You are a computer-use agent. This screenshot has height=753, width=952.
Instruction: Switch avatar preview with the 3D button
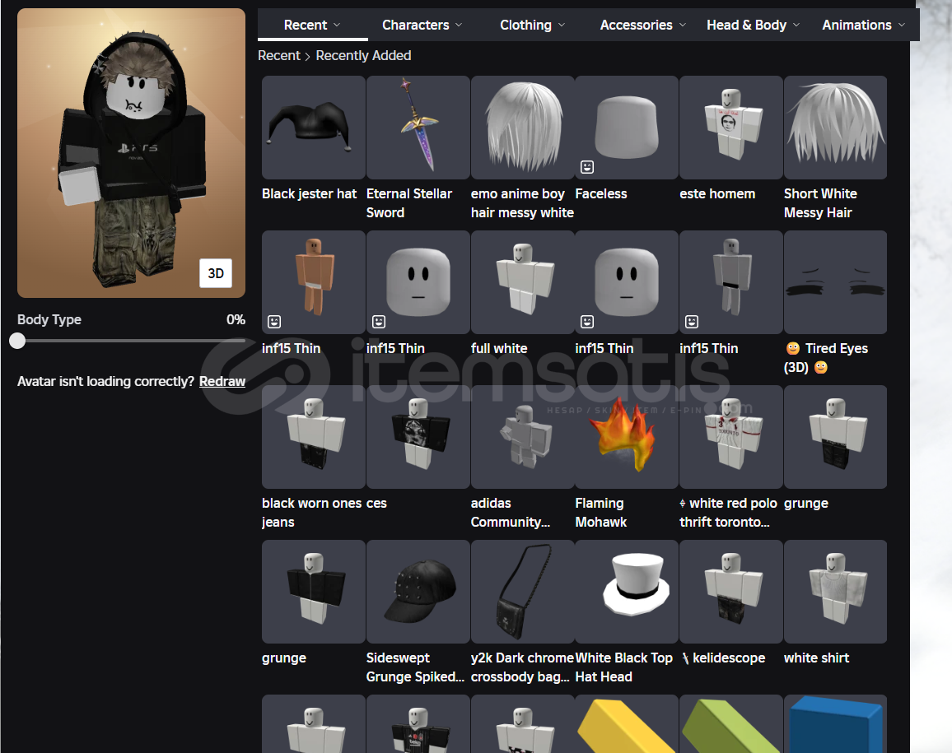click(x=216, y=273)
